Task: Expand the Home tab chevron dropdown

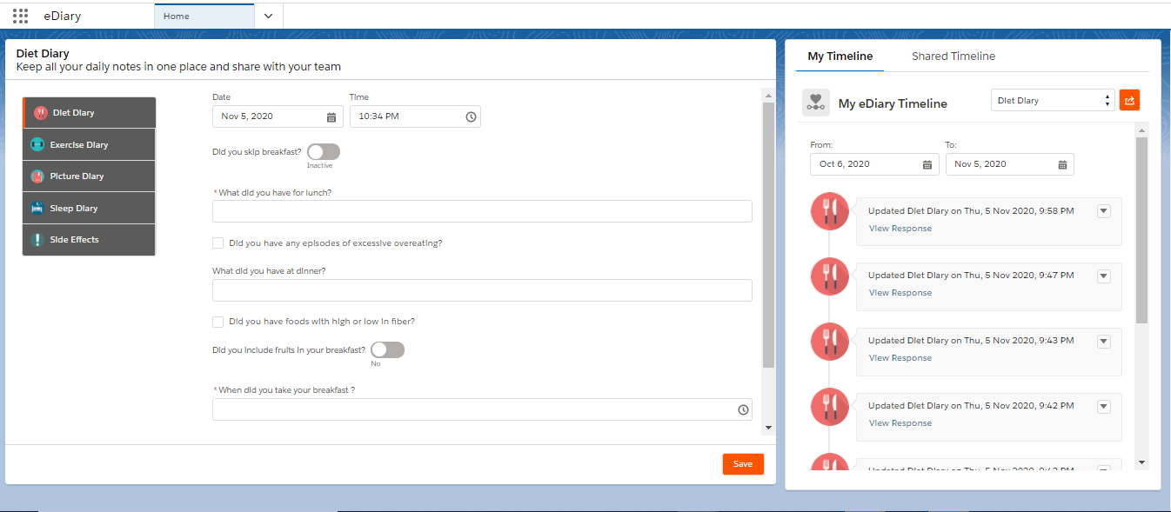Action: click(268, 16)
